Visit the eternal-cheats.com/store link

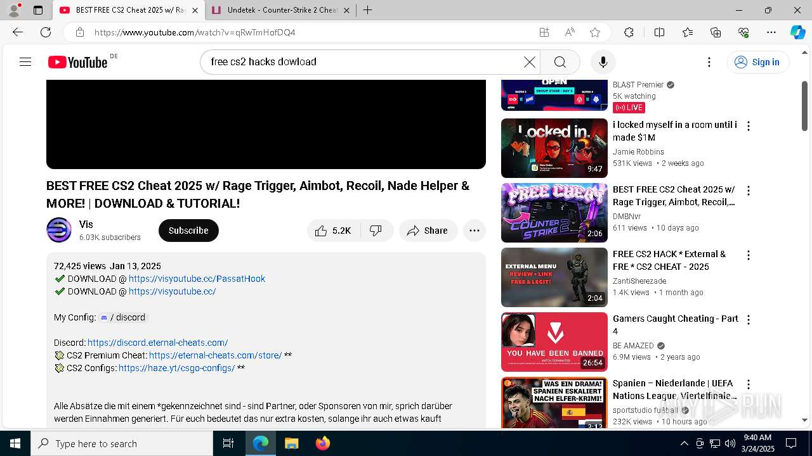[x=215, y=355]
